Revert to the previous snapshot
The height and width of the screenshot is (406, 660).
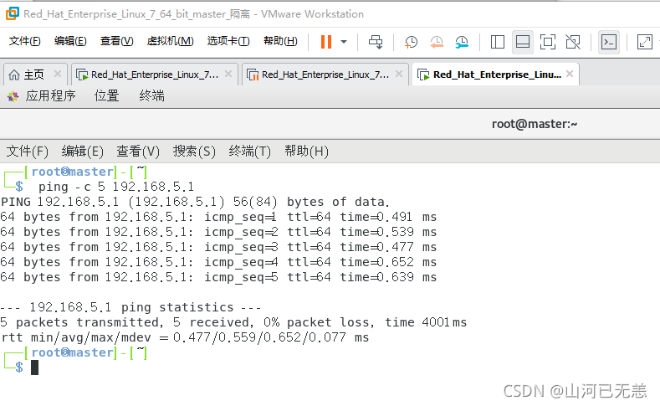[x=437, y=42]
